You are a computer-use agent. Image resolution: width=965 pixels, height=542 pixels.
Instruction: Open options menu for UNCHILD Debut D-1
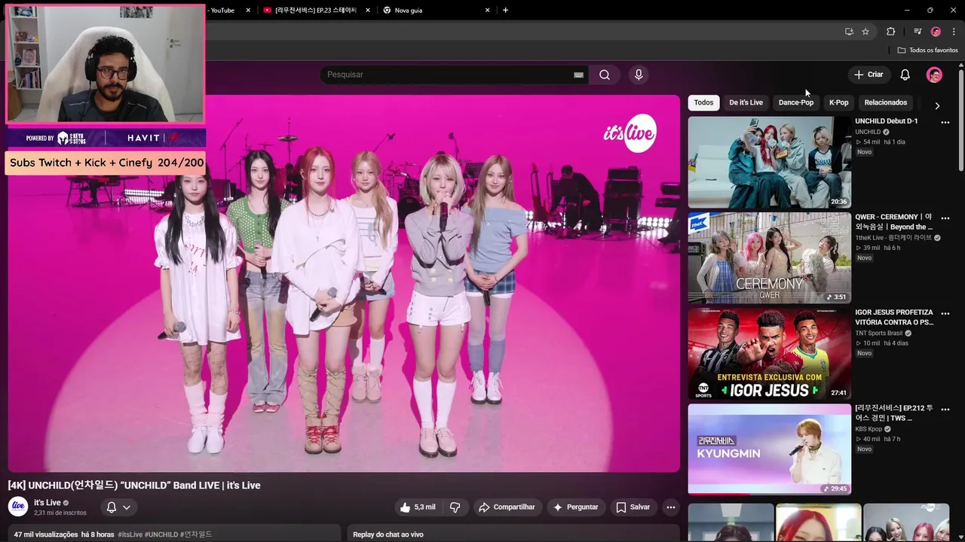[945, 123]
